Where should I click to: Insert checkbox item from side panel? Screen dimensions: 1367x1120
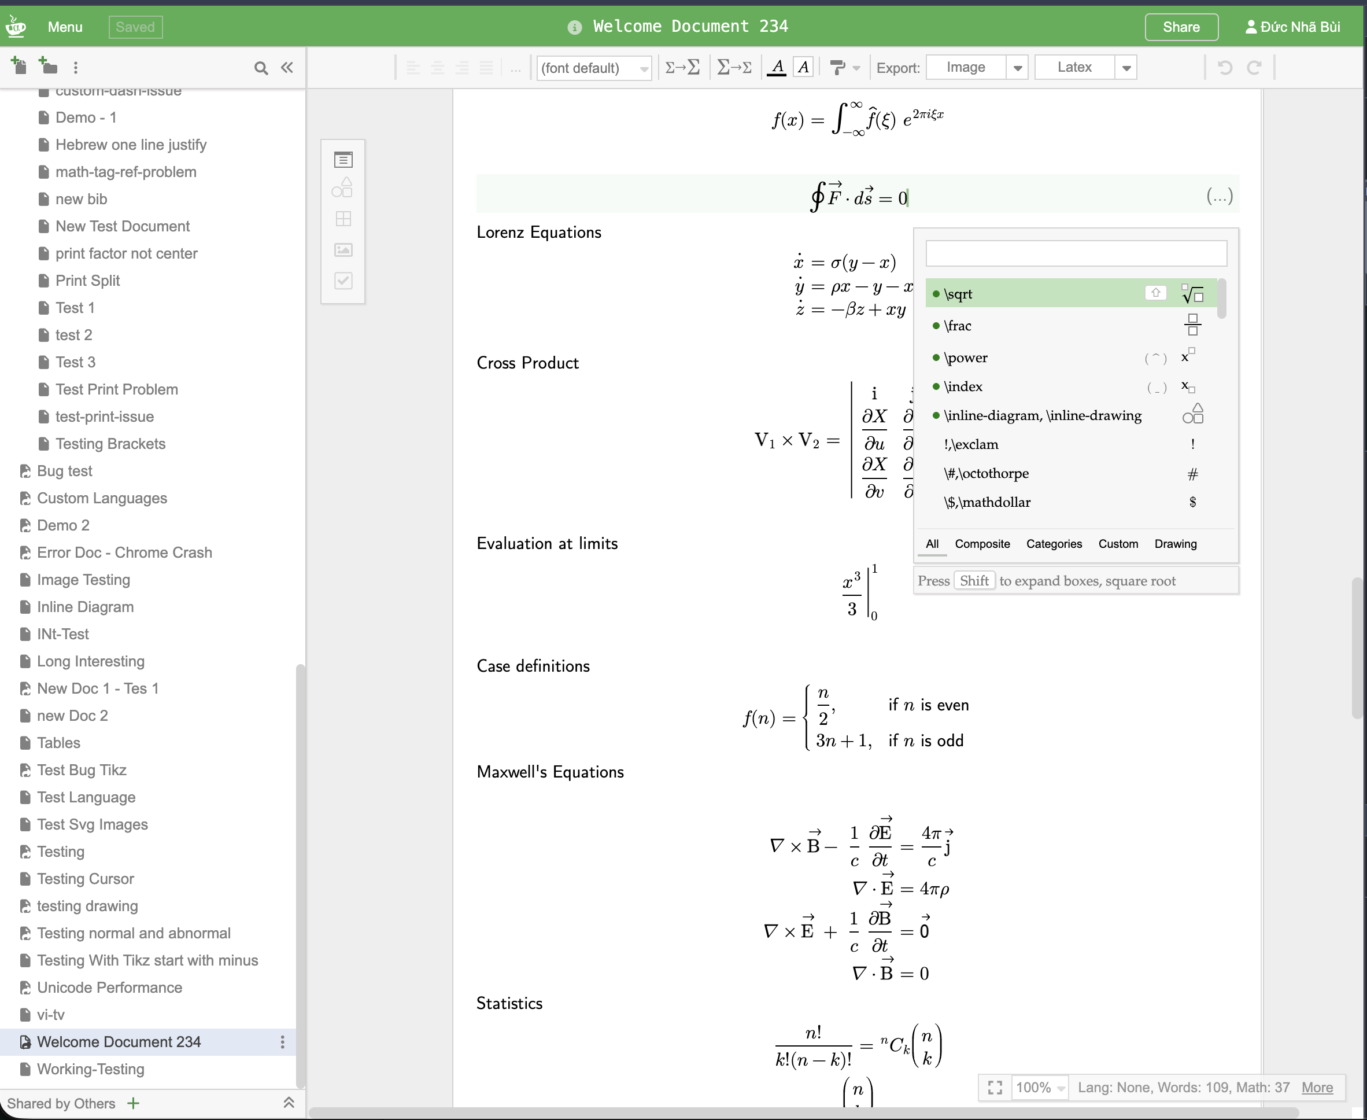343,281
